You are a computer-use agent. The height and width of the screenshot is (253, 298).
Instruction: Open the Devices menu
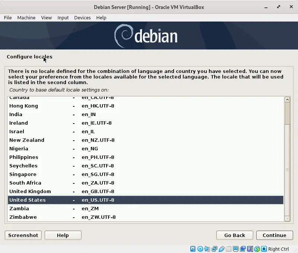(82, 17)
